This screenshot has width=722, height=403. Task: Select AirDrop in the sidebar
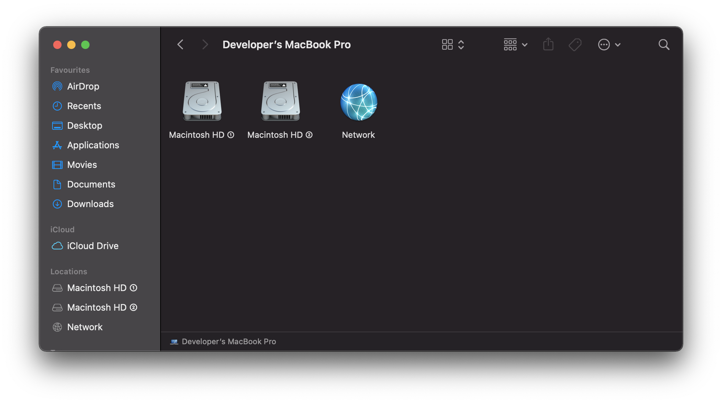[x=83, y=86]
